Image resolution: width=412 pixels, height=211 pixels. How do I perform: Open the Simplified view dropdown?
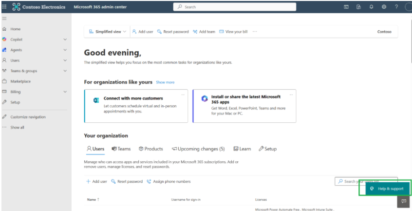pos(108,32)
